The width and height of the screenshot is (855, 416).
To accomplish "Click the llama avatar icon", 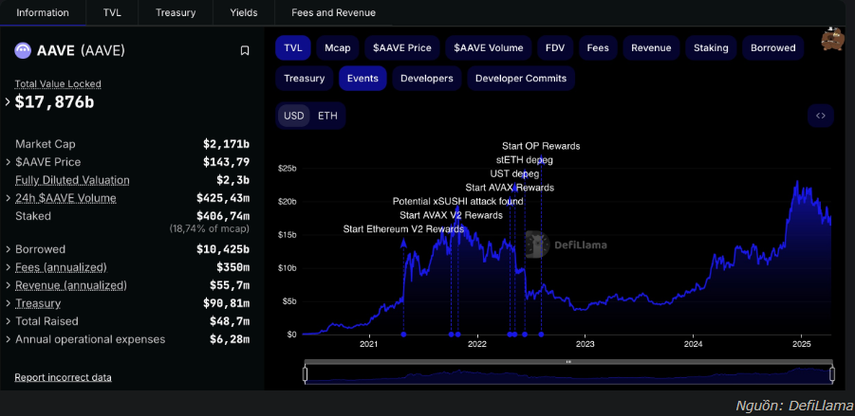I will (831, 40).
